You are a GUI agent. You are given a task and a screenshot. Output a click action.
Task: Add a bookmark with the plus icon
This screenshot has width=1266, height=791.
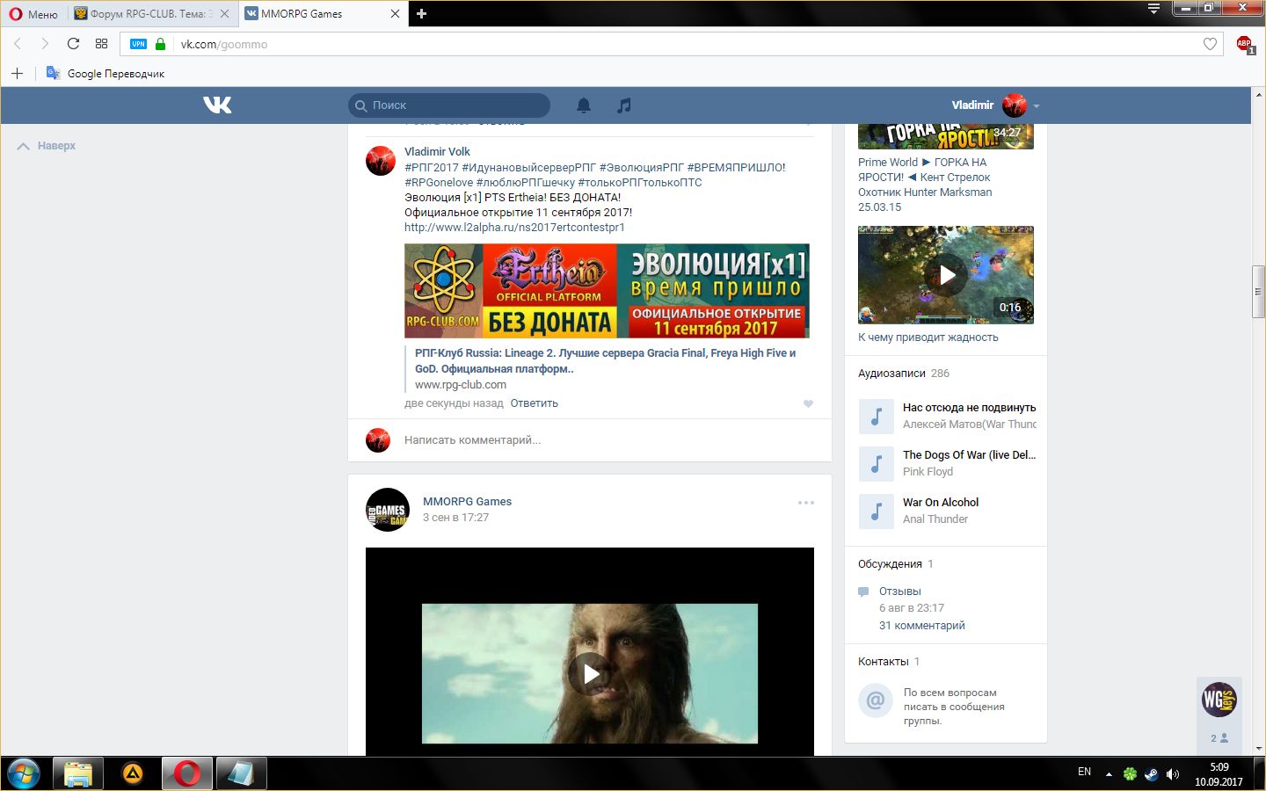tap(17, 74)
